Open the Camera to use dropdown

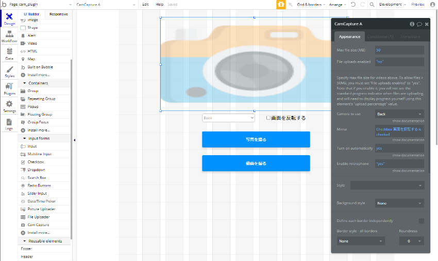399,114
